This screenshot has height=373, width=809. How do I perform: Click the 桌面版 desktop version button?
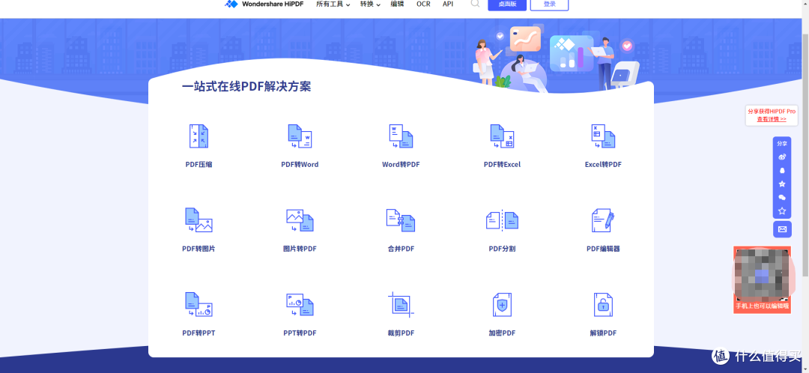coord(507,4)
